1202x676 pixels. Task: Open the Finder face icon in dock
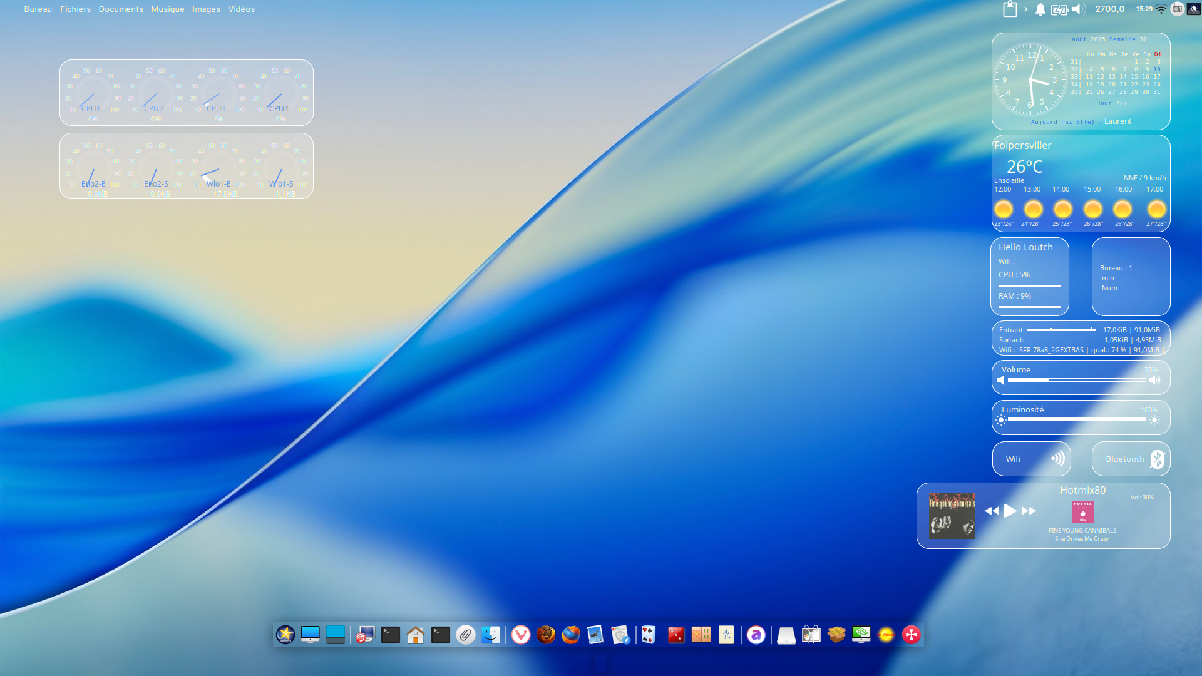491,635
